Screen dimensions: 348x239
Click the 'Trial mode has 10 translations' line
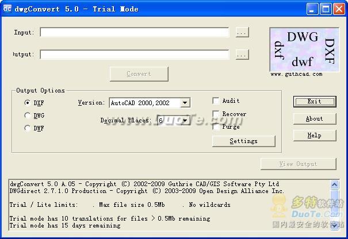[110, 218]
